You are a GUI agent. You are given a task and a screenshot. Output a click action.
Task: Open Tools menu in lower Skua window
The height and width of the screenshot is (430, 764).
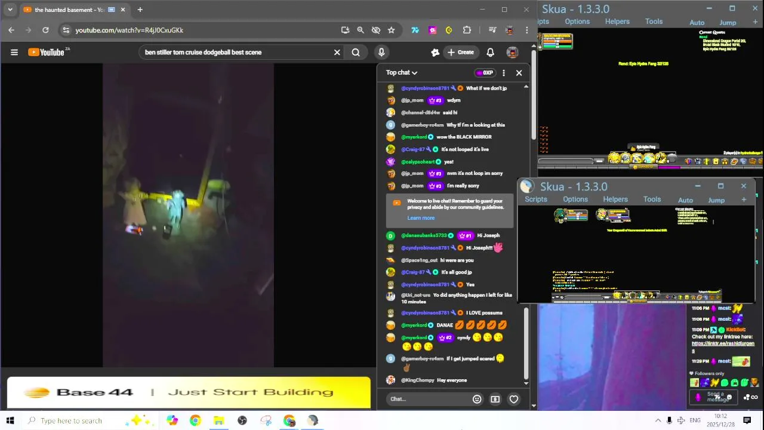pyautogui.click(x=652, y=199)
